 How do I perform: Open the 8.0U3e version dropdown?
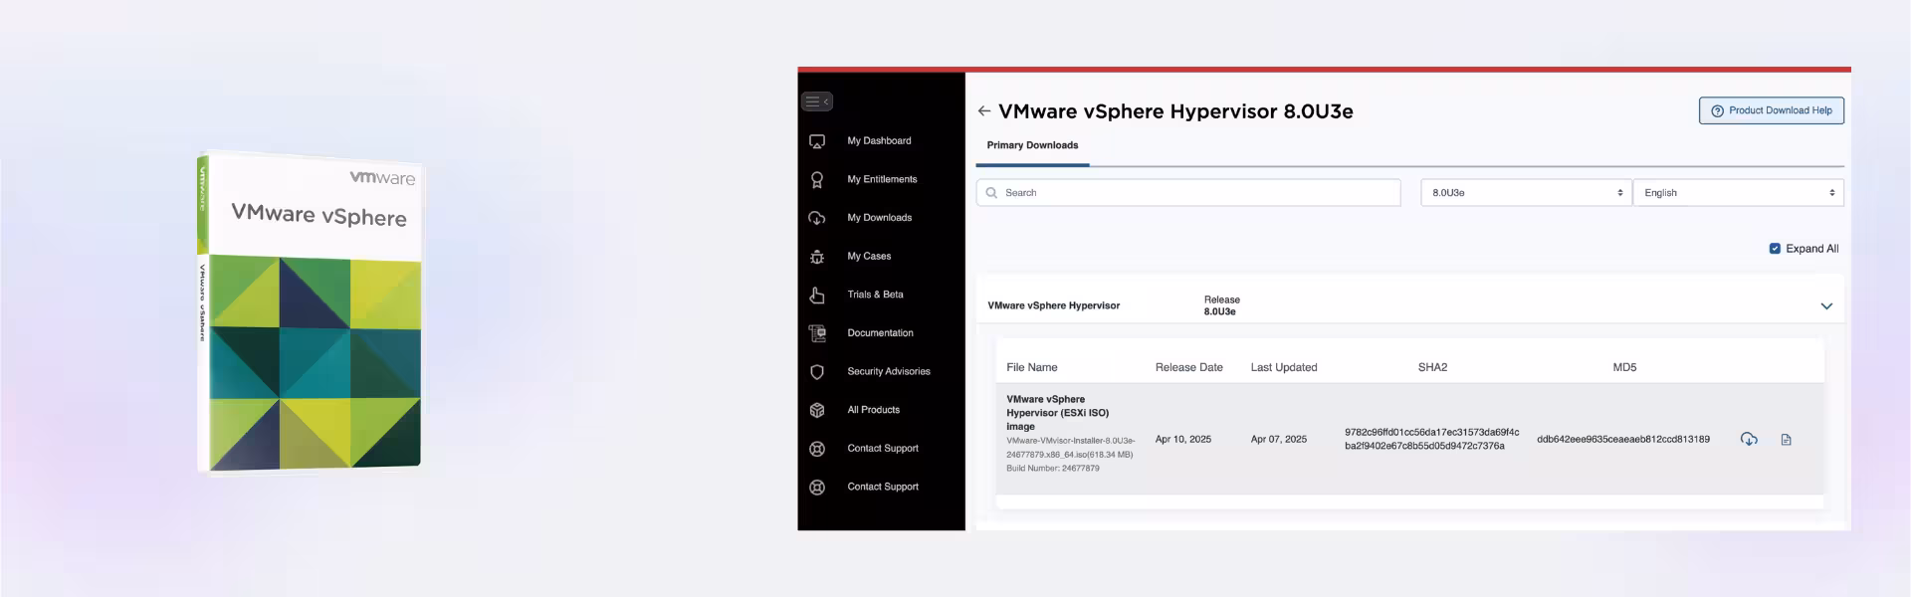(x=1526, y=193)
